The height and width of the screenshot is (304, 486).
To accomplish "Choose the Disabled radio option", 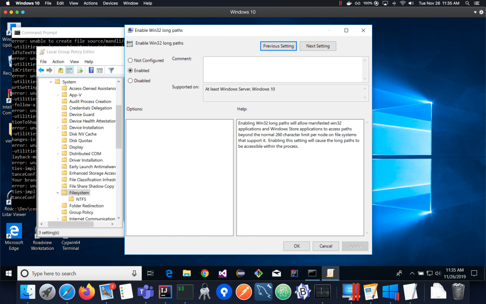I will point(131,81).
